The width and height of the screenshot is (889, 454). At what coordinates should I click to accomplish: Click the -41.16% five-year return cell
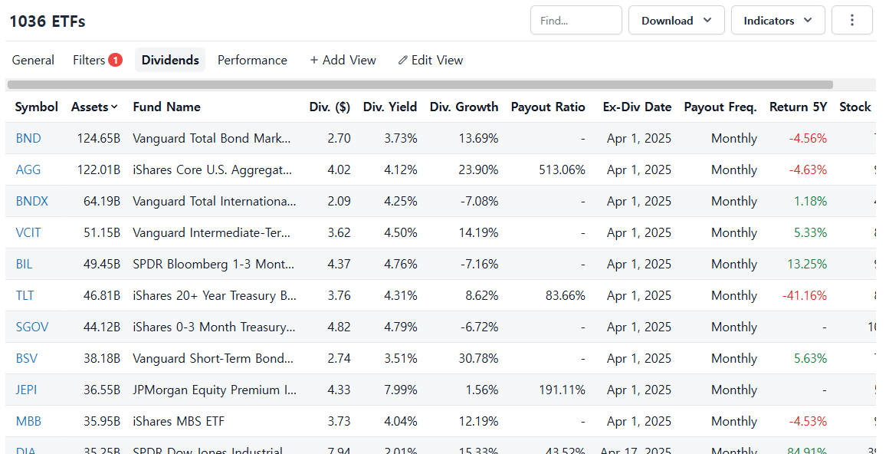click(x=805, y=296)
